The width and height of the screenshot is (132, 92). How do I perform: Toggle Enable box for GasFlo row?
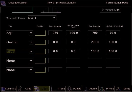pyautogui.click(x=40, y=42)
